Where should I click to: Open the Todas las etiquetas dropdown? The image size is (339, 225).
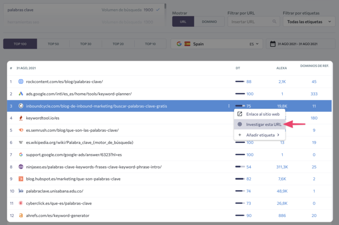coord(309,21)
